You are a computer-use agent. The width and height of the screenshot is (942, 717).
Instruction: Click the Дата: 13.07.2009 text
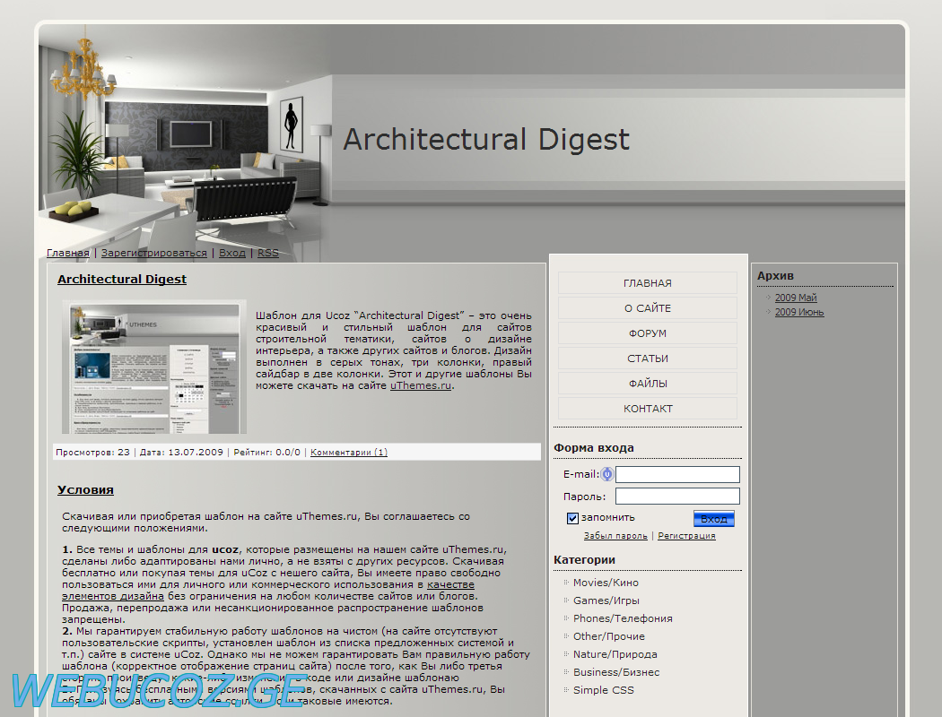pyautogui.click(x=181, y=453)
